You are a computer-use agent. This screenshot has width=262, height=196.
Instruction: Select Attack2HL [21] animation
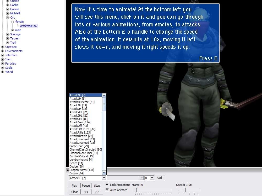pyautogui.click(x=86, y=112)
